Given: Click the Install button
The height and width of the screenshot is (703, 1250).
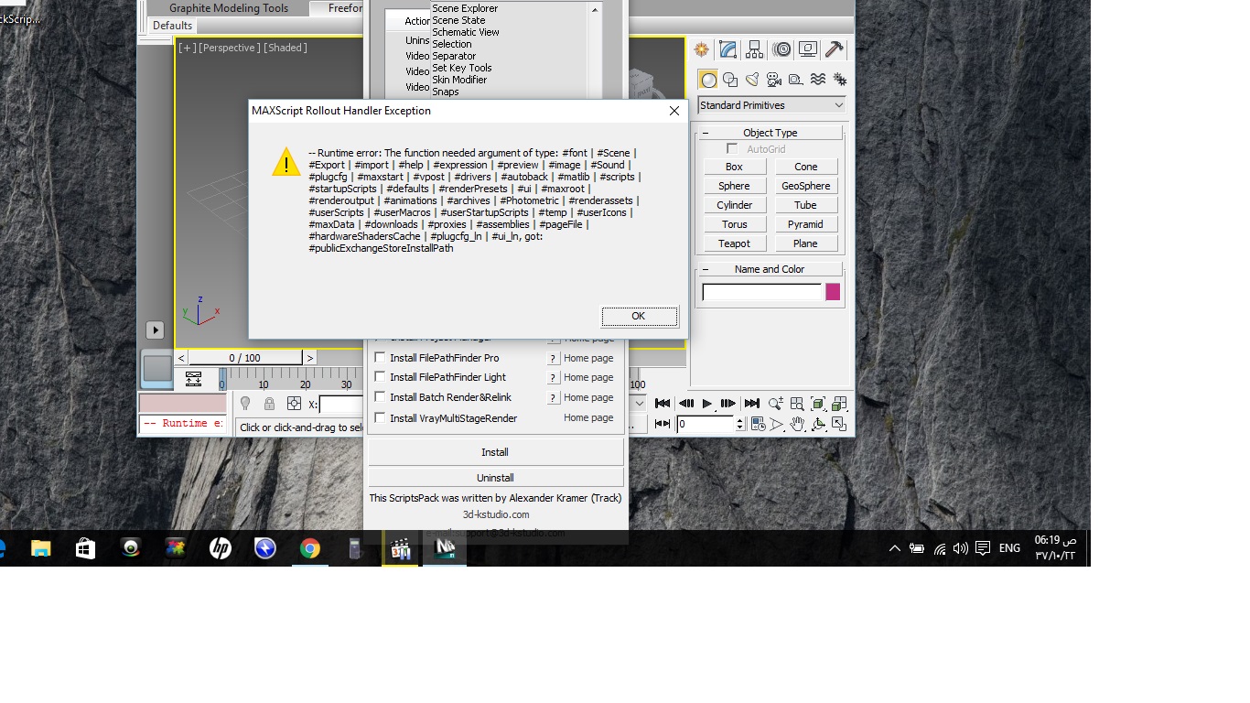Looking at the screenshot, I should pyautogui.click(x=495, y=452).
